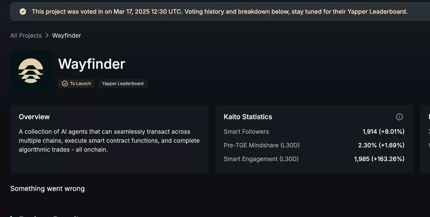The image size is (430, 217).
Task: Click the 2.30% (+1.69%) mindshare value
Action: click(x=381, y=145)
